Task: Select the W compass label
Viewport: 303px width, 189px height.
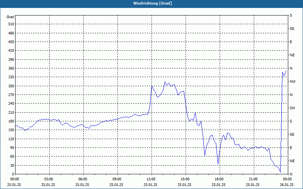Action: (x=291, y=95)
